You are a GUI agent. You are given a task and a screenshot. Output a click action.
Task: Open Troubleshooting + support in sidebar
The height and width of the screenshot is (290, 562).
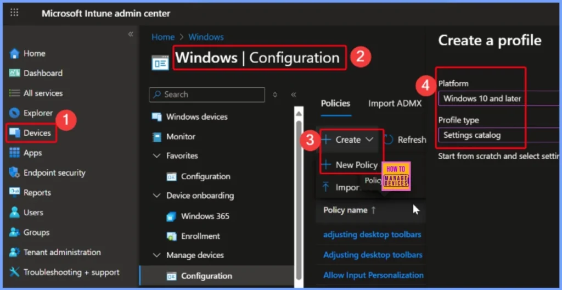tap(71, 272)
